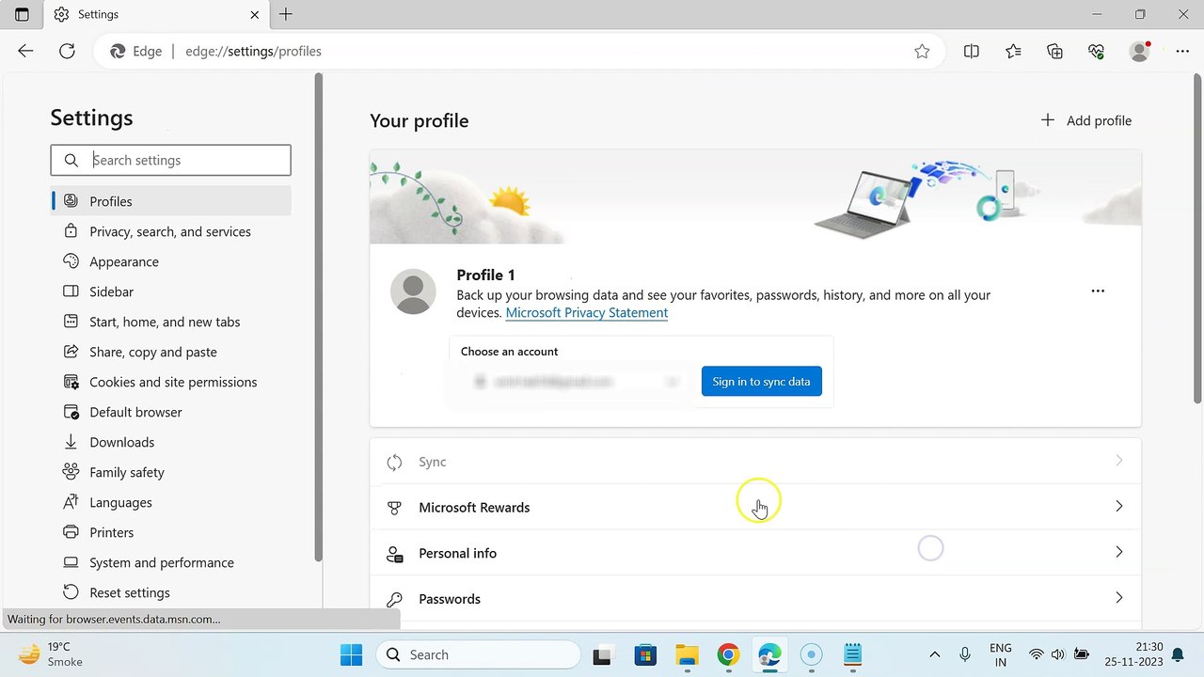The height and width of the screenshot is (677, 1204).
Task: Click ENG IN language indicator
Action: click(x=1000, y=654)
